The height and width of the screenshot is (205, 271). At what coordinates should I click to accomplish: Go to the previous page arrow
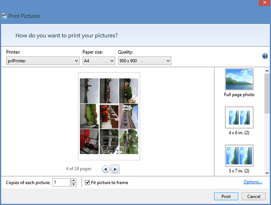coord(106,169)
